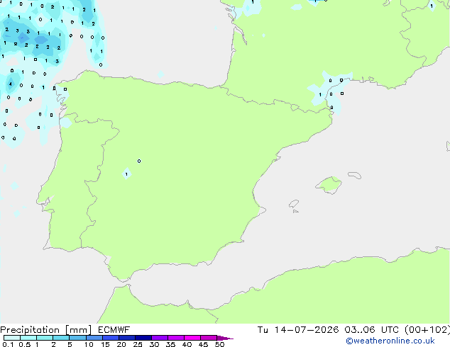
Task: Click the 1 mm value north of the Pyrenees
Action: tap(320, 95)
